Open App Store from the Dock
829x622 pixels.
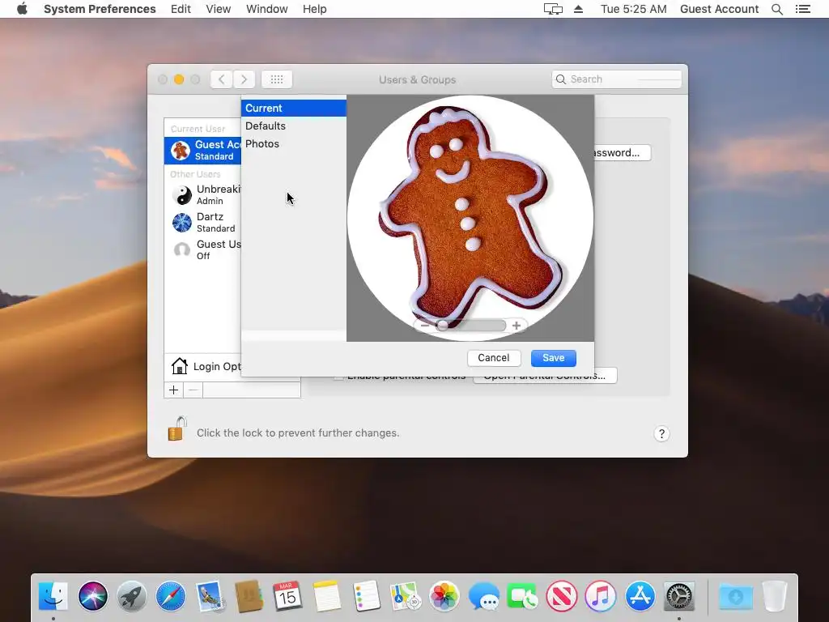click(x=640, y=596)
